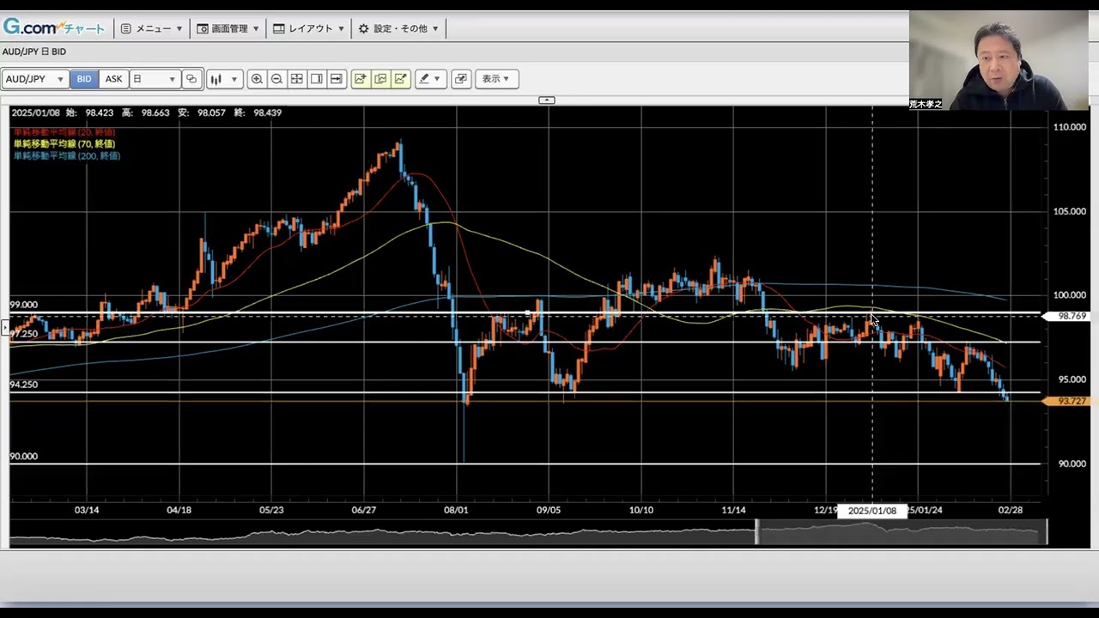1099x618 pixels.
Task: Open the 設定・その他 menu
Action: tap(398, 28)
